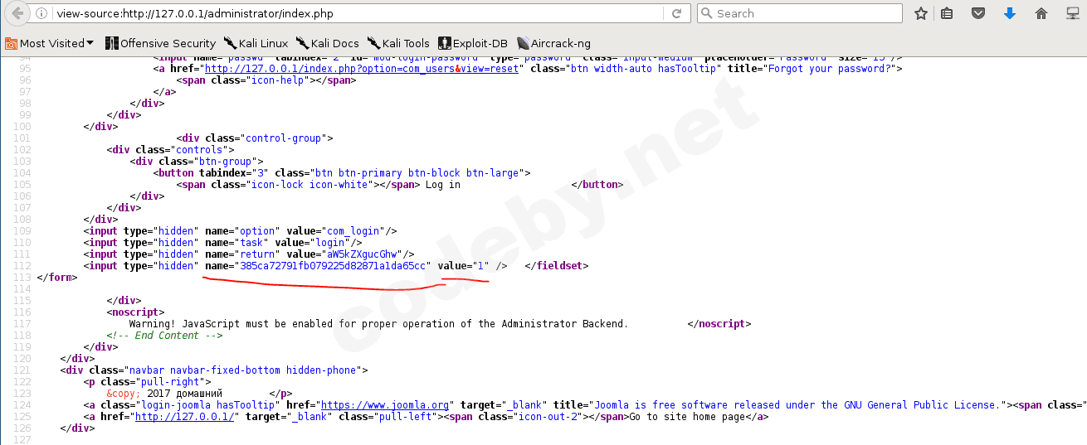
Task: Click the Most Visited bookmark folder icon
Action: (x=11, y=43)
